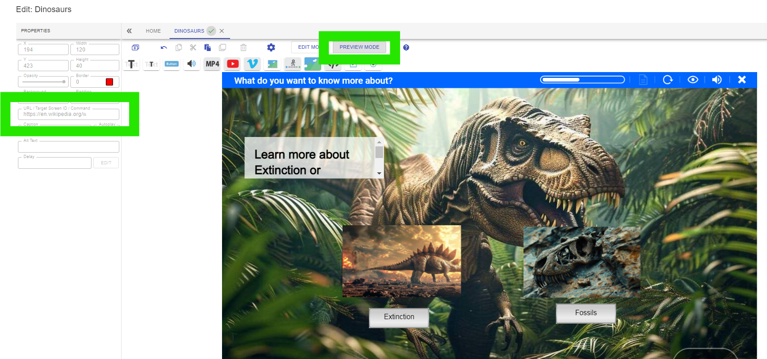Mute the preview sound
The width and height of the screenshot is (767, 359).
[x=717, y=80]
